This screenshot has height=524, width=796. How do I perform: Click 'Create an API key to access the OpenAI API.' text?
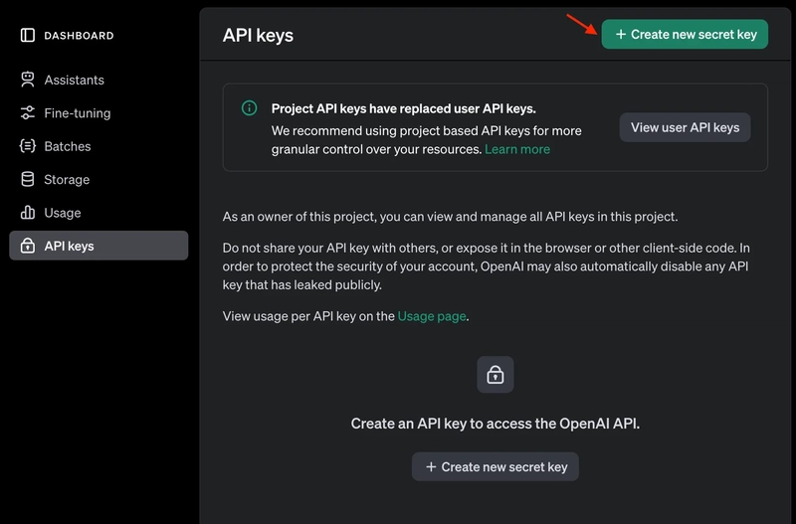[x=495, y=424]
